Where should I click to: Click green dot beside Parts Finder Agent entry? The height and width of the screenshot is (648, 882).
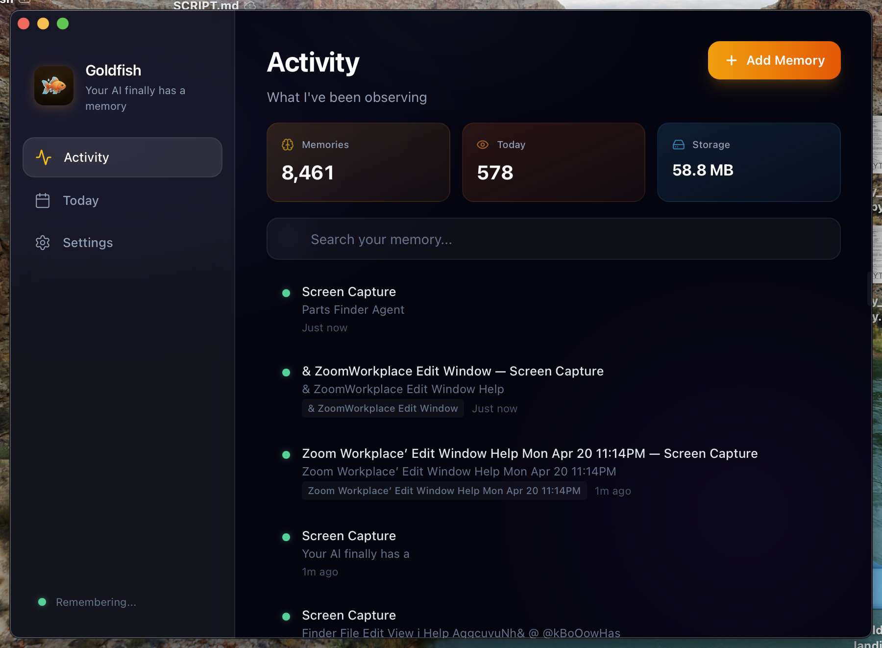(286, 293)
